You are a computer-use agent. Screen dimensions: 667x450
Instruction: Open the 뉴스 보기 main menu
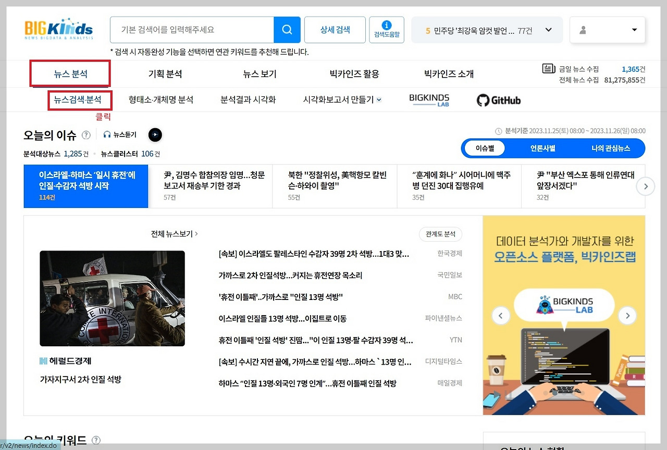click(260, 74)
